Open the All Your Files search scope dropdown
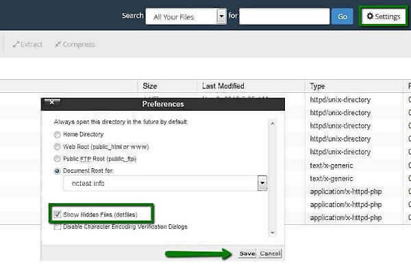Image resolution: width=411 pixels, height=270 pixels. click(x=221, y=16)
